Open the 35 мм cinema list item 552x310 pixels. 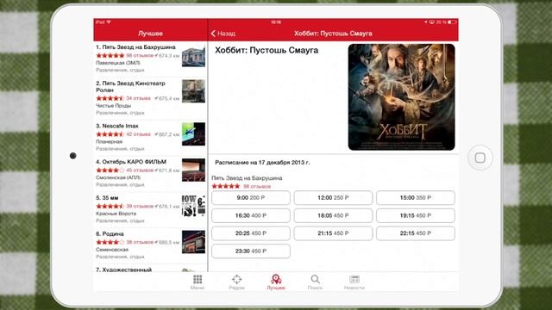pyautogui.click(x=150, y=209)
